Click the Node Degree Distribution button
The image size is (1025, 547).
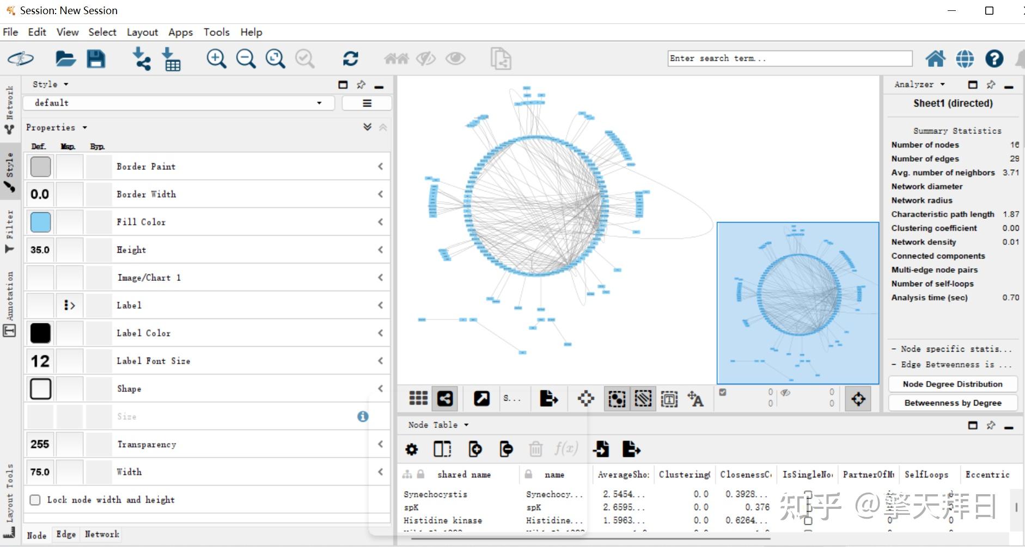953,384
